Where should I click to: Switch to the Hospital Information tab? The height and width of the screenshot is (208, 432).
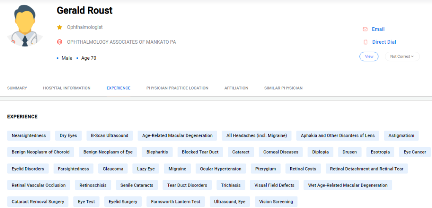pos(67,88)
